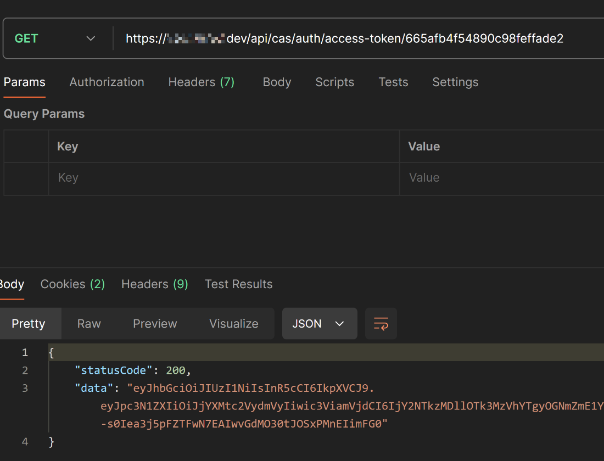Click the Key column header
The height and width of the screenshot is (461, 604).
tap(68, 147)
